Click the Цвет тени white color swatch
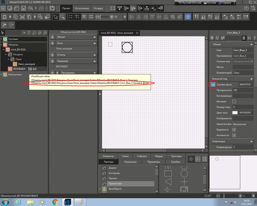Image resolution: width=257 pixels, height=206 pixels. (x=235, y=112)
